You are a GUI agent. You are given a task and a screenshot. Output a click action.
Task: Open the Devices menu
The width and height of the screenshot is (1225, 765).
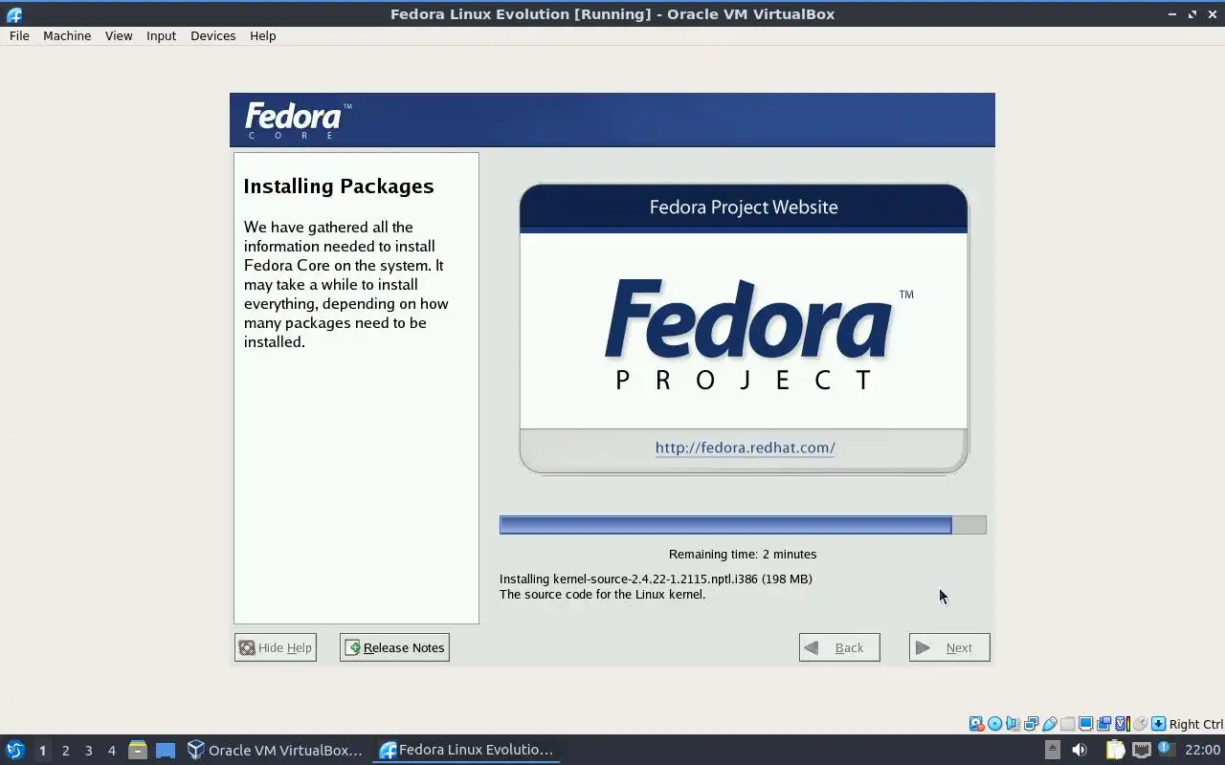[212, 35]
